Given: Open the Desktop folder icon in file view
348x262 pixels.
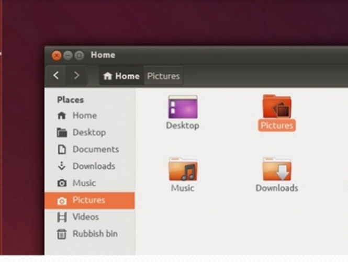Looking at the screenshot, I should click(x=182, y=107).
